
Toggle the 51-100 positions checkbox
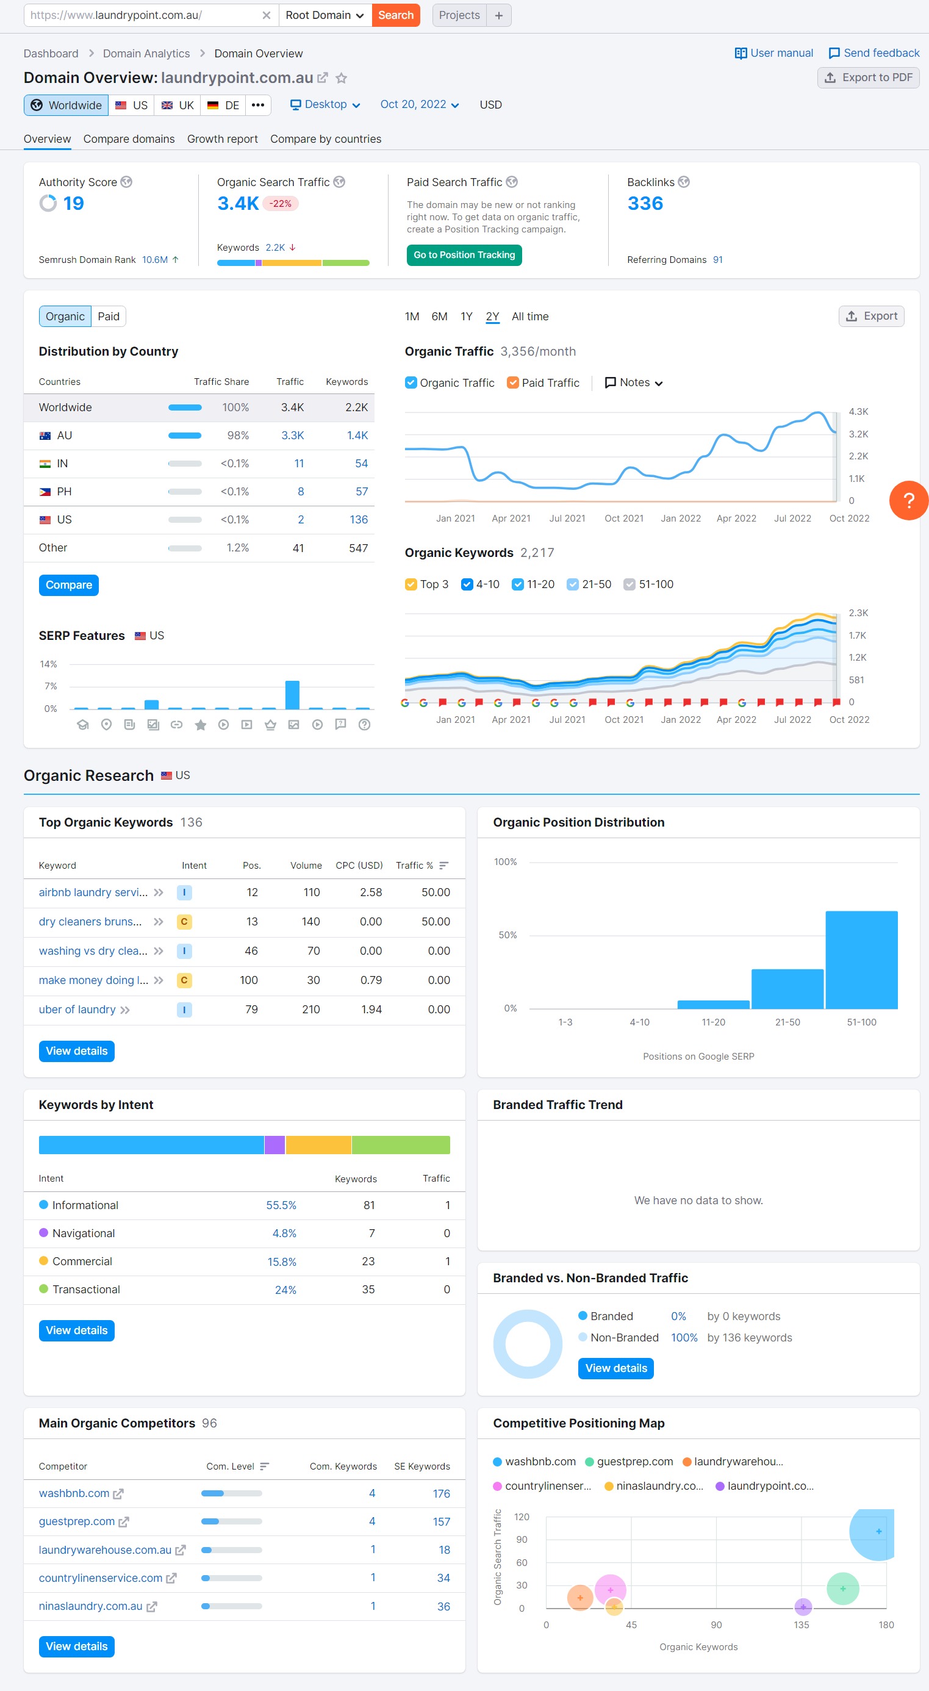coord(629,584)
